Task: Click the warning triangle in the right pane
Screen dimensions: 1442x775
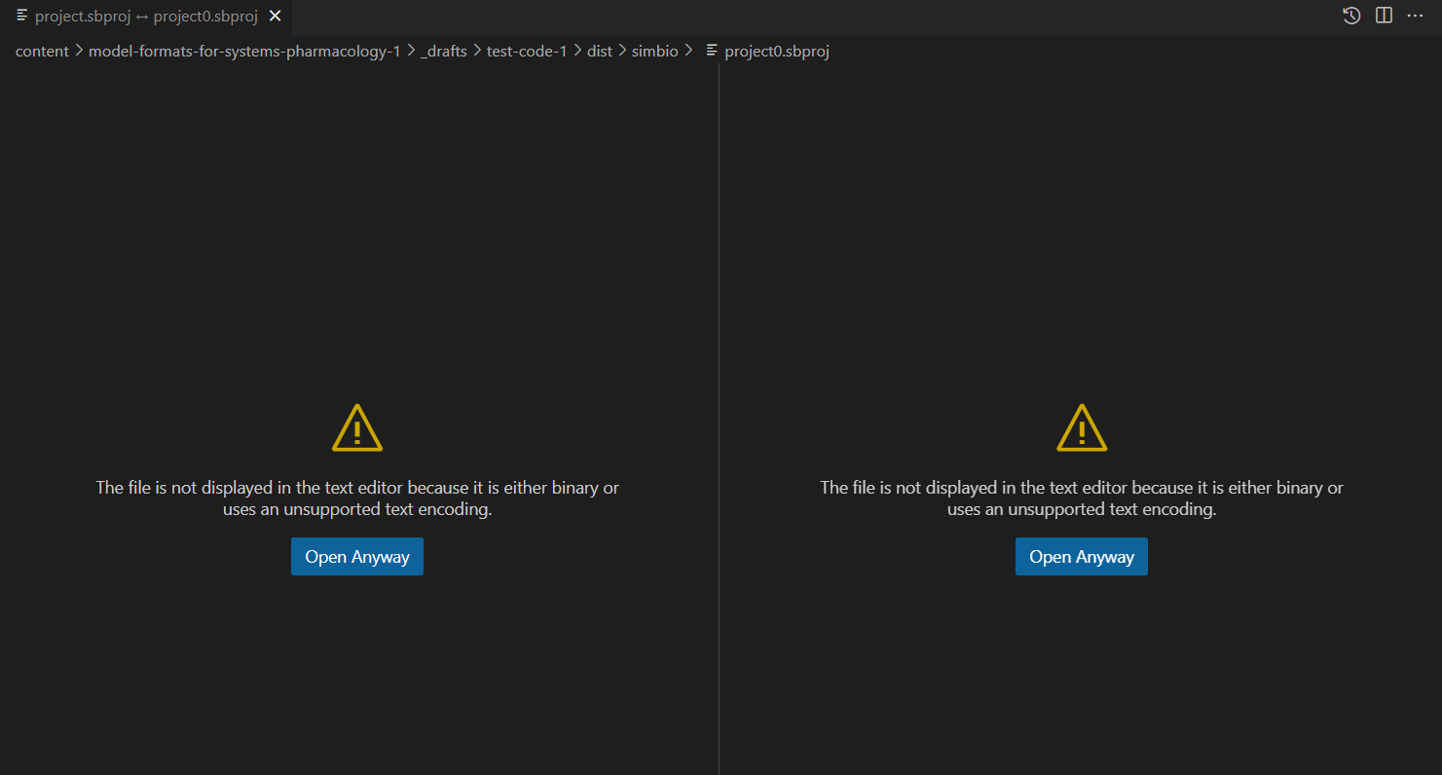Action: (x=1082, y=428)
